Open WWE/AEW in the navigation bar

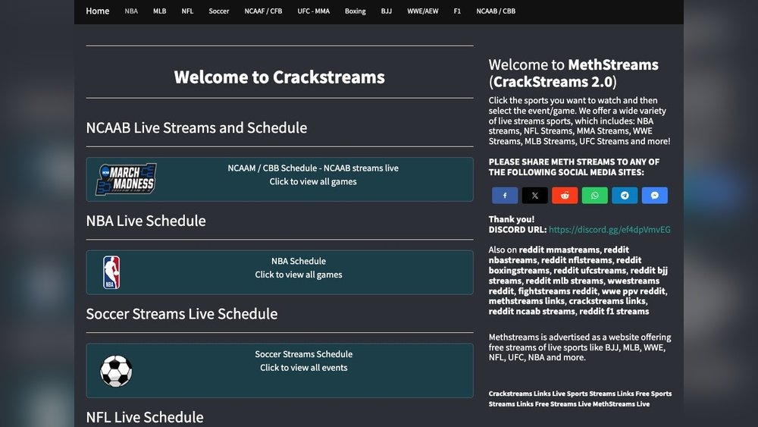click(x=422, y=11)
